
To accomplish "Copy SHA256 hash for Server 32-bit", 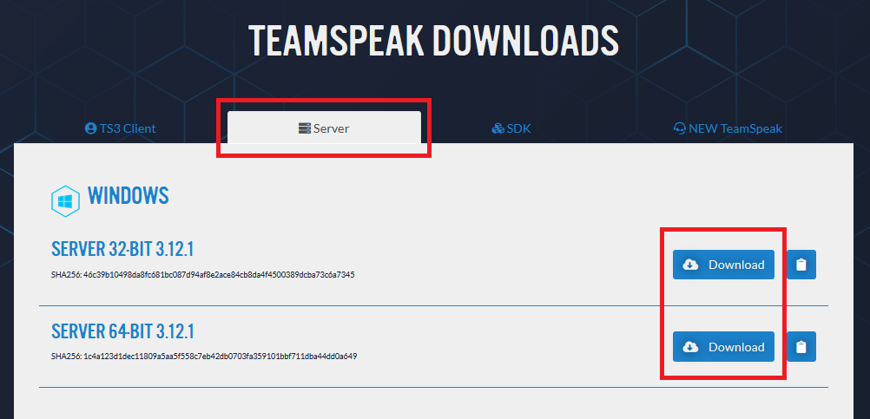I will [801, 265].
